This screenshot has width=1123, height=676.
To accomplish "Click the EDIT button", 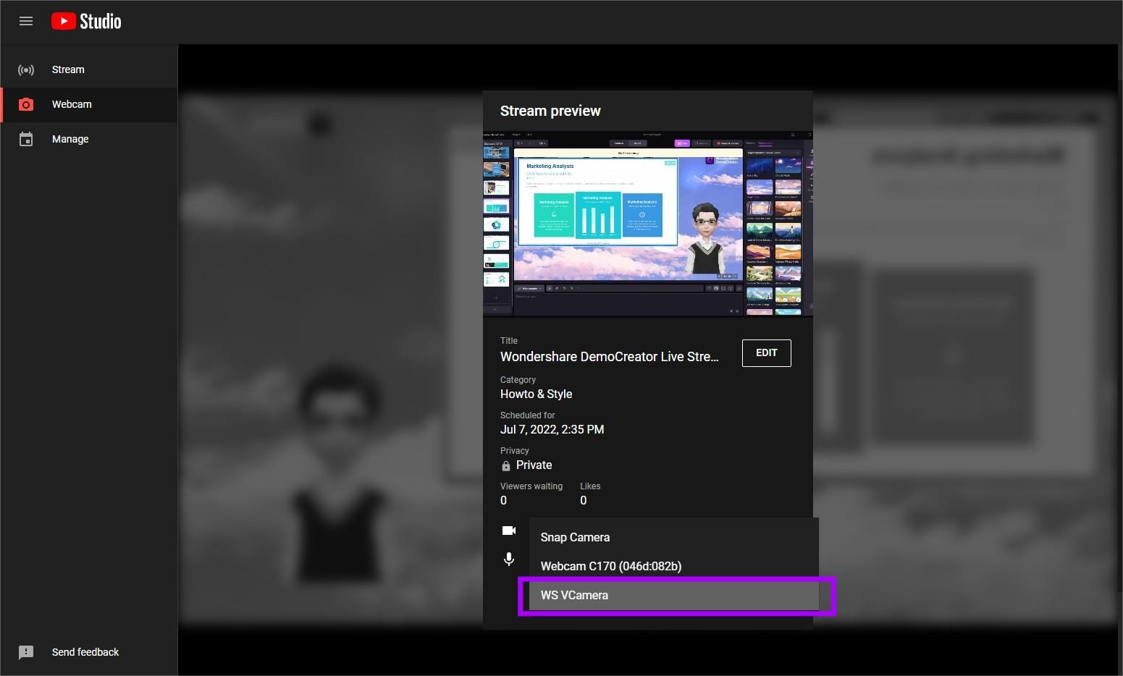I will click(767, 353).
